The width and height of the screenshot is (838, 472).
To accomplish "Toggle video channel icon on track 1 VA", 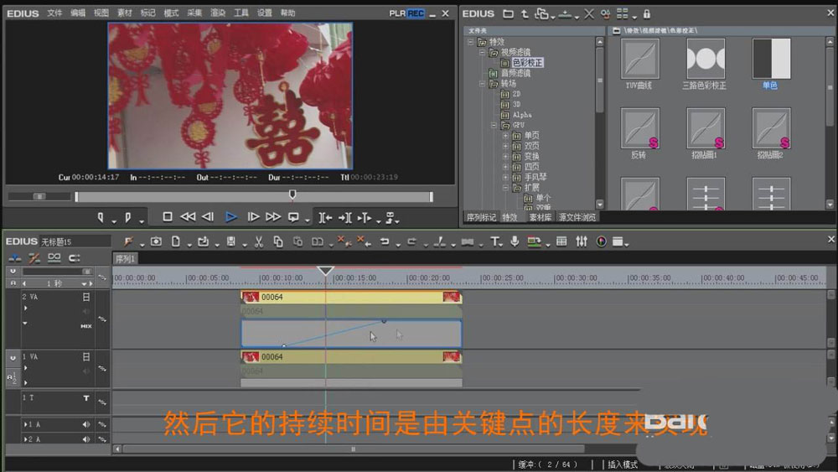I will point(86,356).
